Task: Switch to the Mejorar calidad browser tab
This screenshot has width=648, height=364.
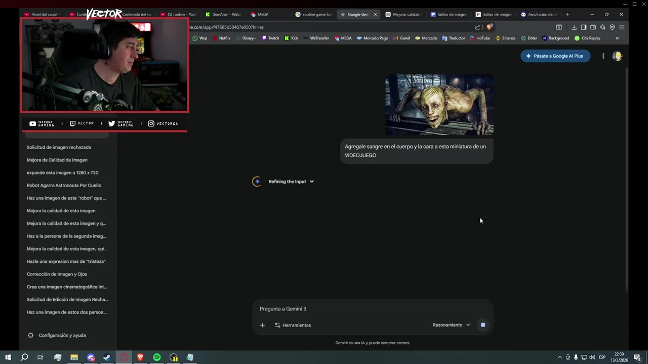Action: [403, 14]
